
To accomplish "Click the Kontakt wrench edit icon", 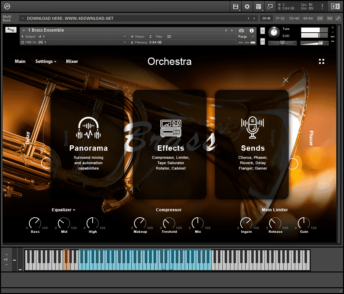I will pyautogui.click(x=11, y=30).
